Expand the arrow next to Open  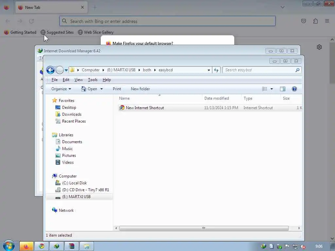(x=101, y=89)
